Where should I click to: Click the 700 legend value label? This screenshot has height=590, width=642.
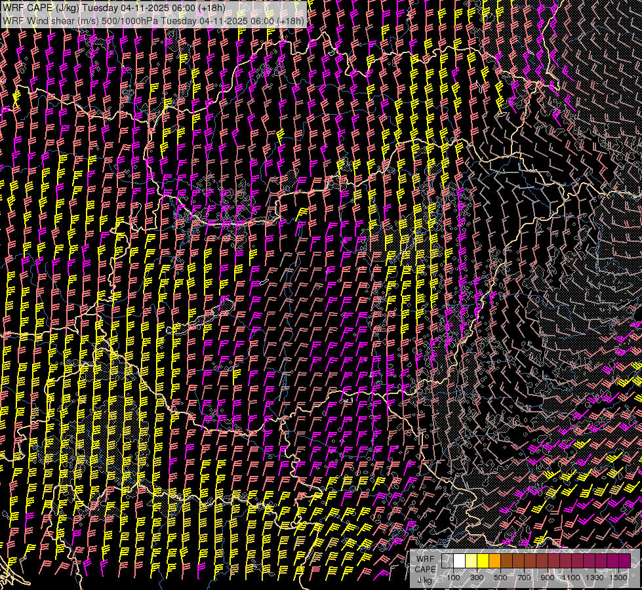524,578
